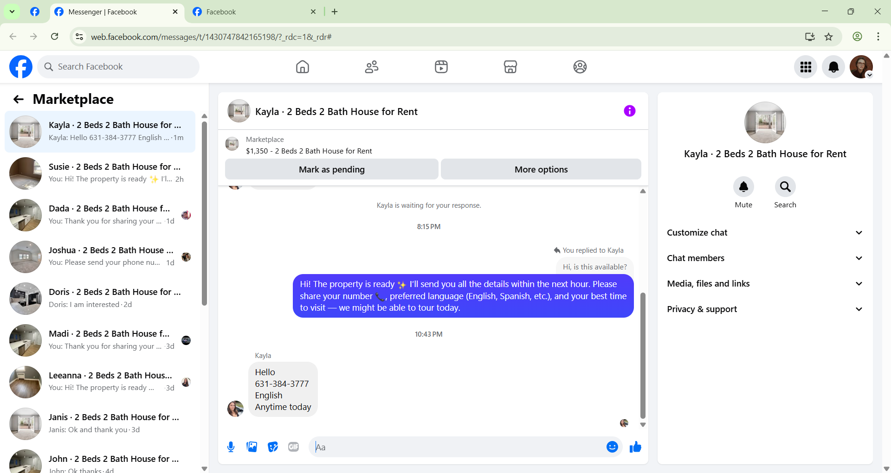Open Doris conversation in list

point(100,298)
